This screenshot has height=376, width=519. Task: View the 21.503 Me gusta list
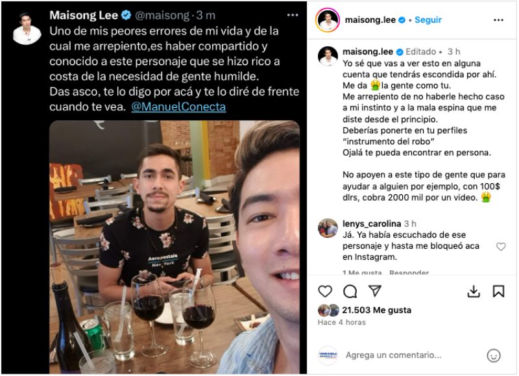tap(377, 310)
